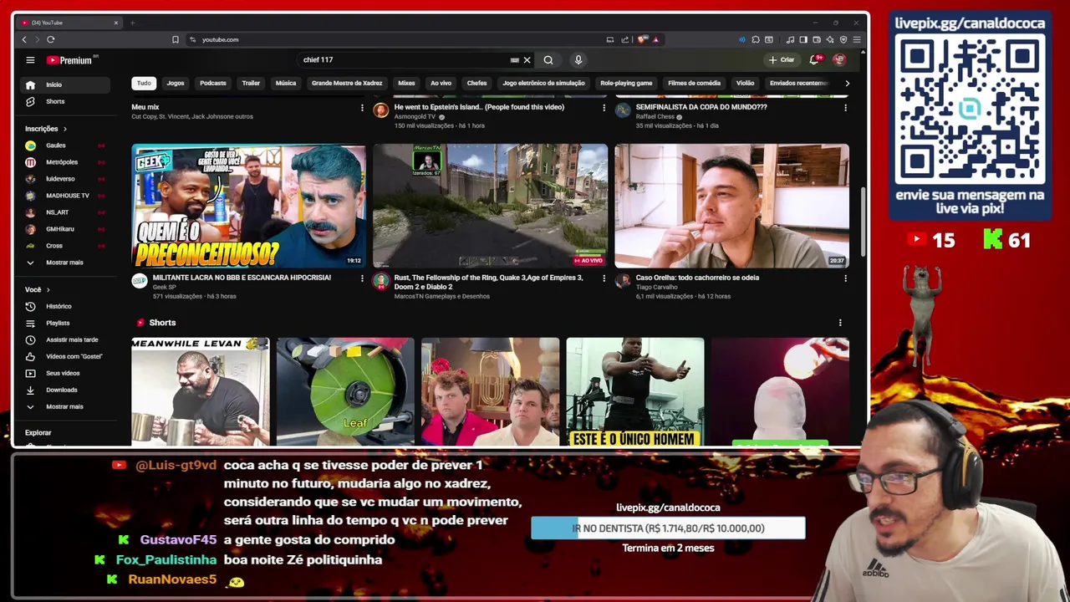This screenshot has width=1070, height=602.
Task: Open the Caso Orelha video thumbnail
Action: click(731, 206)
